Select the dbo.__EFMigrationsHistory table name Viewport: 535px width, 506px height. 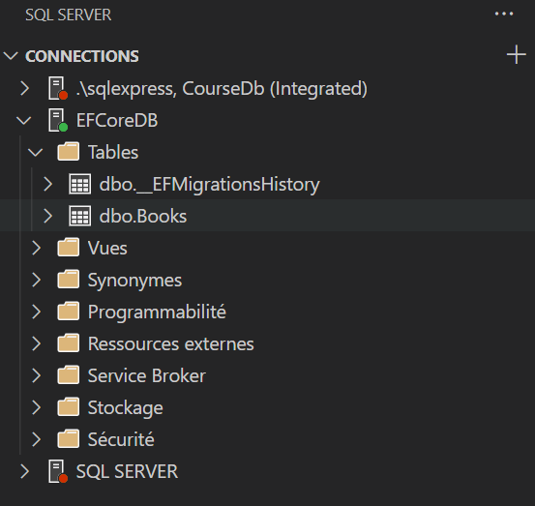coord(210,185)
